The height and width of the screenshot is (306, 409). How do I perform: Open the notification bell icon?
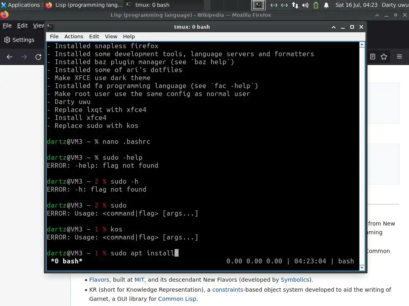coord(326,5)
